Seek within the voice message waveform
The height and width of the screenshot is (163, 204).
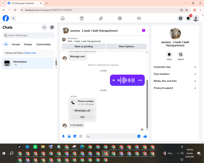pyautogui.click(x=126, y=80)
